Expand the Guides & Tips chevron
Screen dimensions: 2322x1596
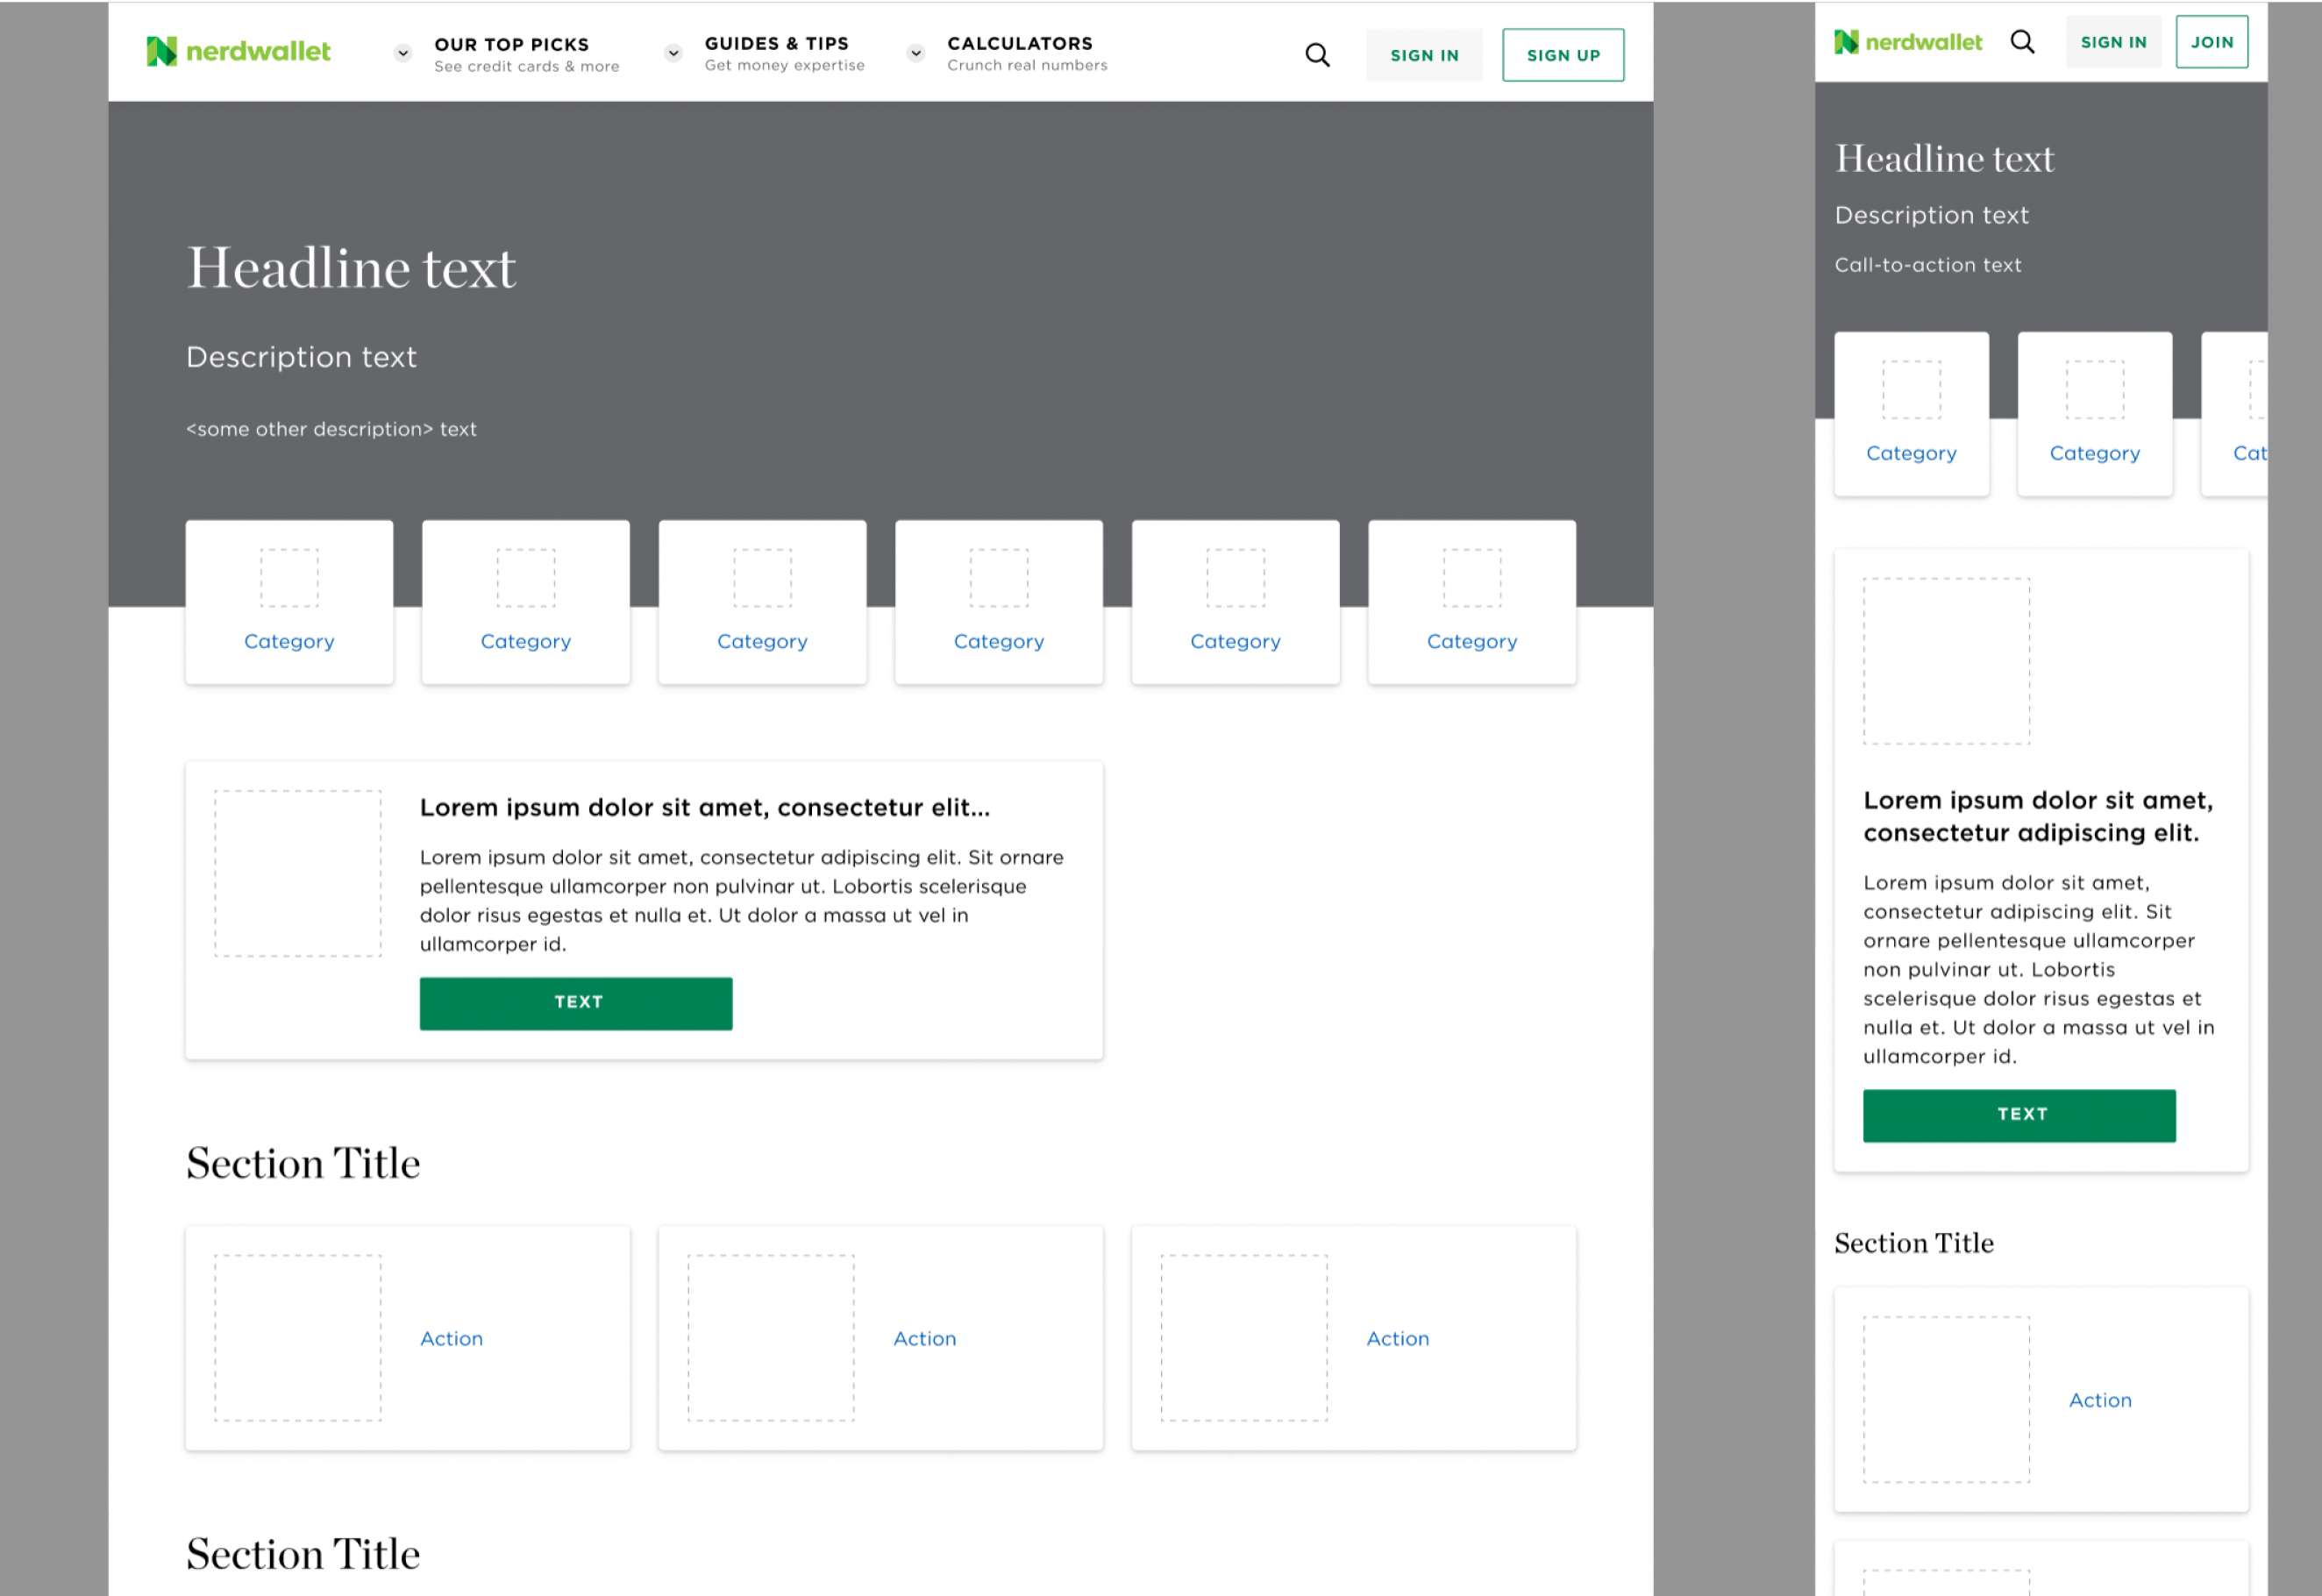[674, 53]
